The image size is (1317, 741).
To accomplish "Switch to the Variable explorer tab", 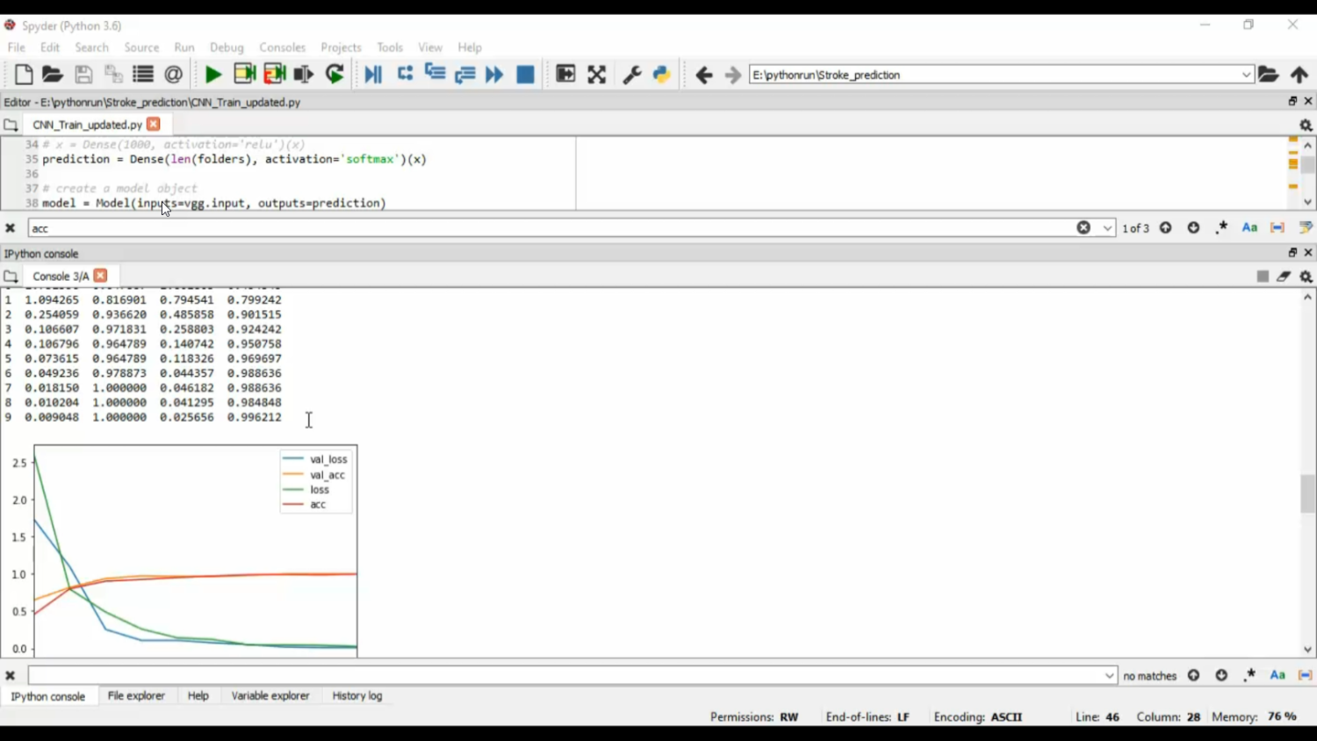I will (270, 695).
